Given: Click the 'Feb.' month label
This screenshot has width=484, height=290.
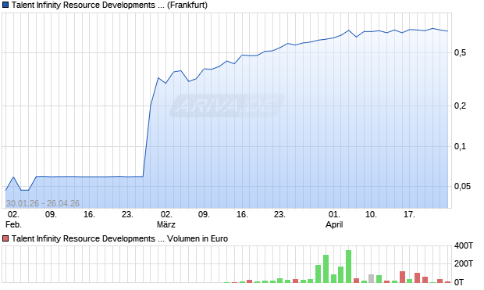Looking at the screenshot, I should (13, 225).
